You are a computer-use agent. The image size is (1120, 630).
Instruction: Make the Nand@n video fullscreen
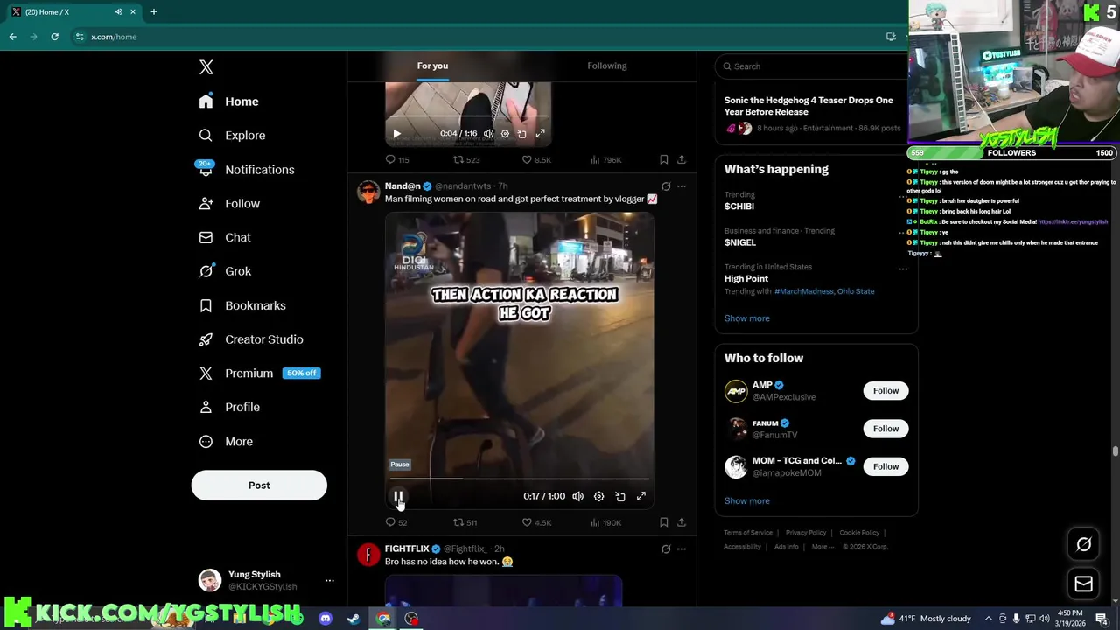(641, 496)
